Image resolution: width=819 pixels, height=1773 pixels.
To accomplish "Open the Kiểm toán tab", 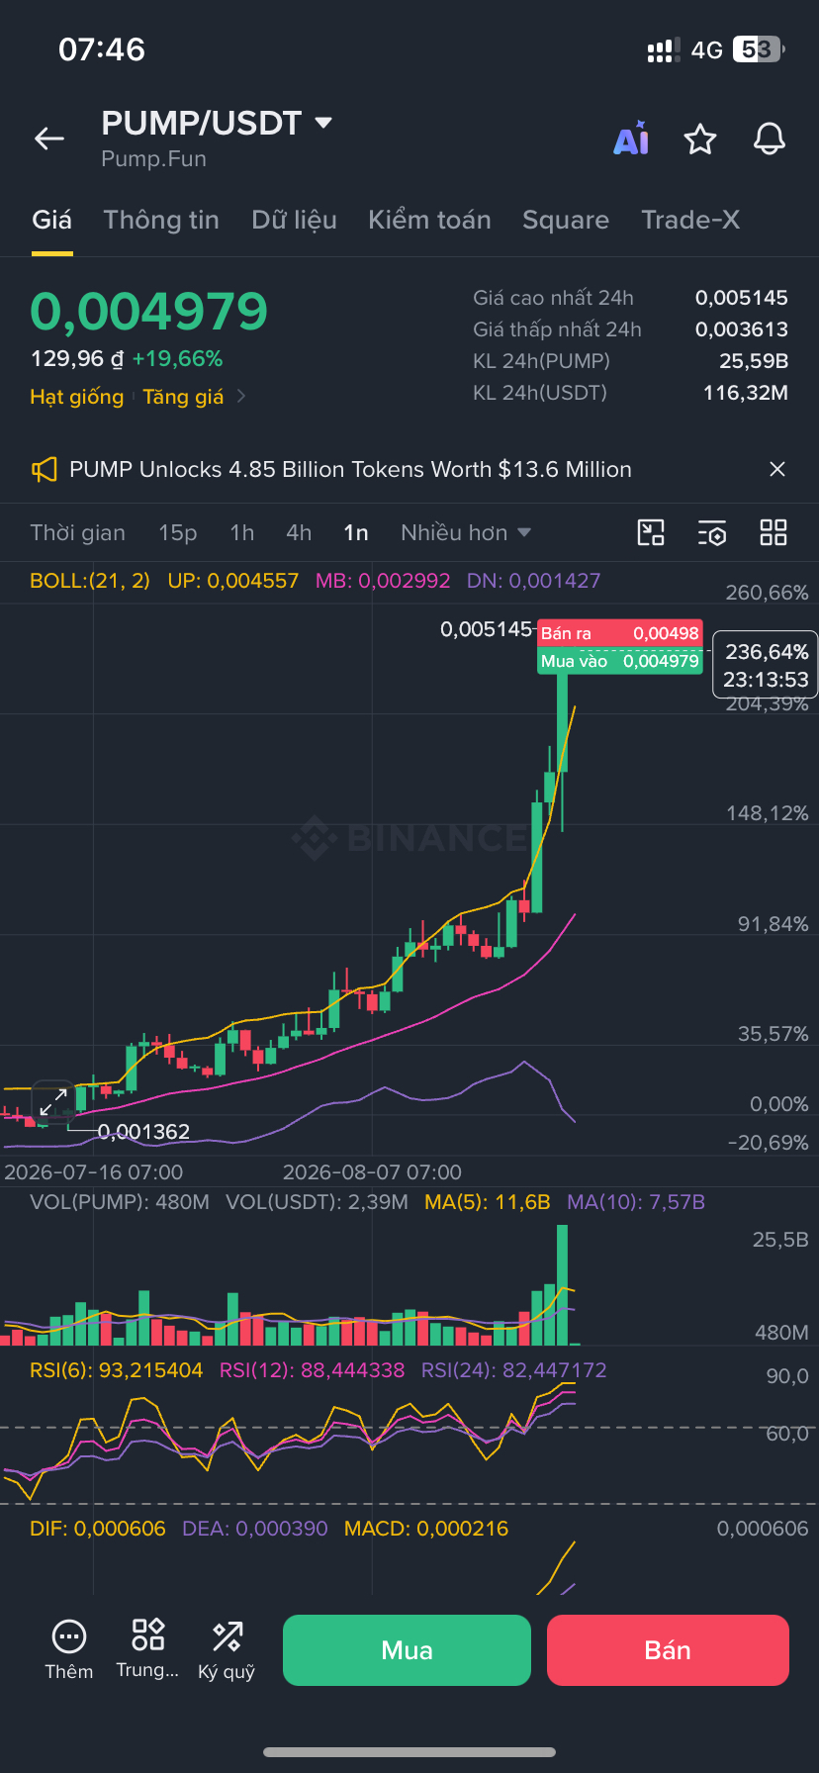I will tap(429, 220).
